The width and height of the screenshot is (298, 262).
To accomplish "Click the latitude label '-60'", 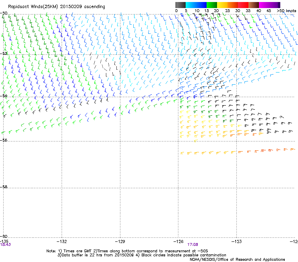I will pos(4,236).
